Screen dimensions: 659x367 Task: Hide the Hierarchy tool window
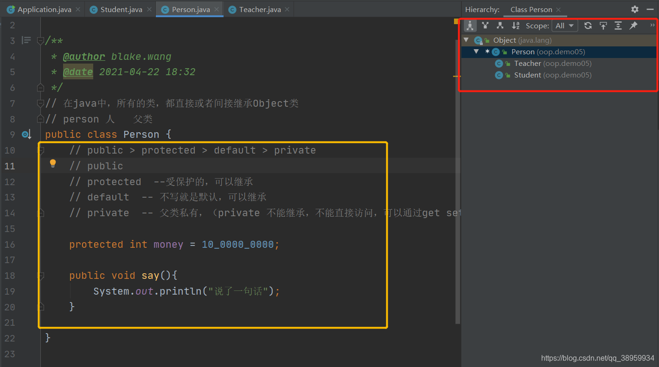pos(650,9)
